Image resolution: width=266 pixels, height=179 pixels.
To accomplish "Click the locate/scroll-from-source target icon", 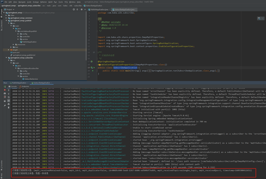I will tap(74, 9).
